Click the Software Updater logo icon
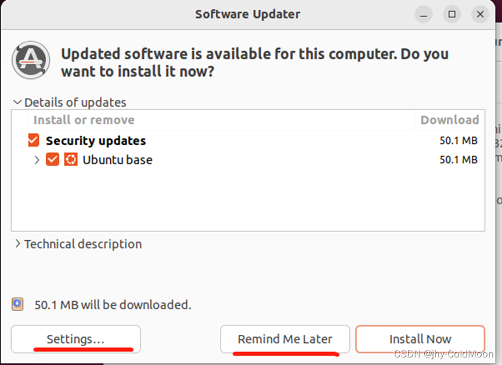Image resolution: width=502 pixels, height=365 pixels. point(31,60)
